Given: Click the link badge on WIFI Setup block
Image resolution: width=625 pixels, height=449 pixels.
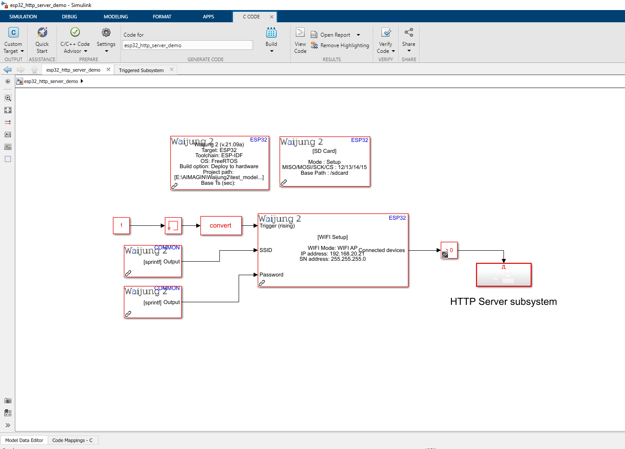Looking at the screenshot, I should pyautogui.click(x=262, y=283).
